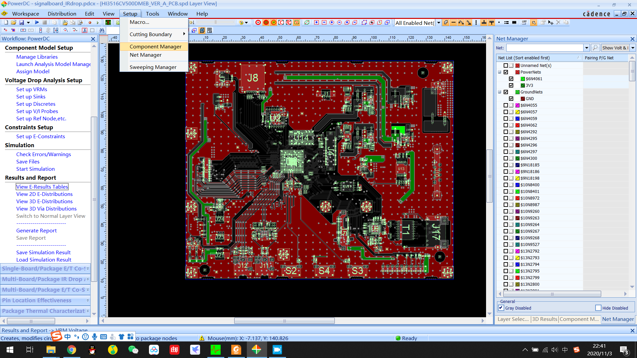Click the Save (floppy disk) toolbar icon
Viewport: 637px width, 358px height.
click(22, 23)
